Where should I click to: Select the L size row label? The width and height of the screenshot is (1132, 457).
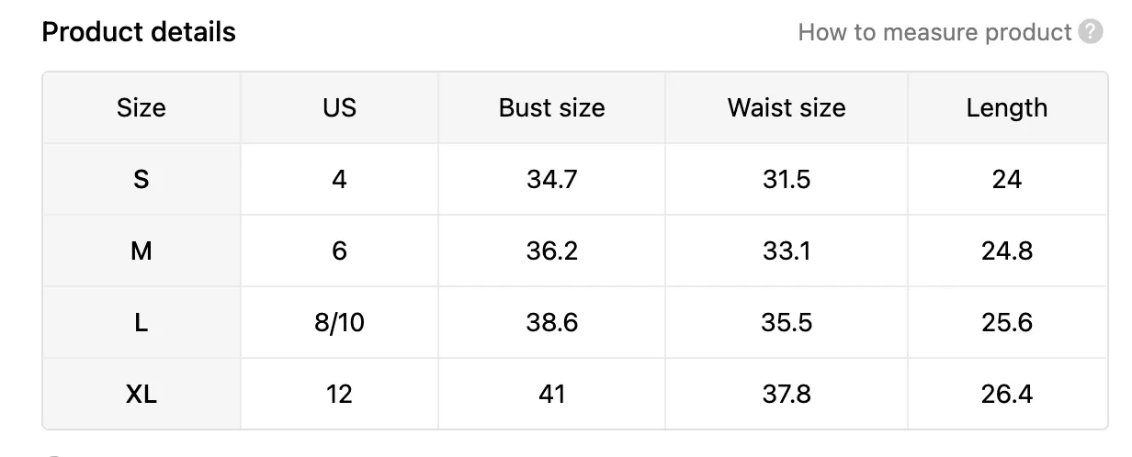pos(141,322)
